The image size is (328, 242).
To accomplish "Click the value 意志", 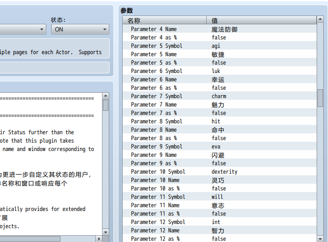I will (x=218, y=206).
